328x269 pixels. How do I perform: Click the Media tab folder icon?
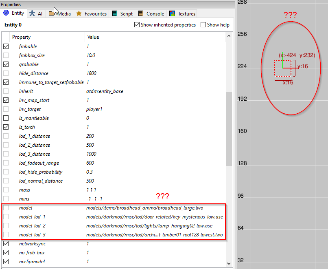pyautogui.click(x=52, y=13)
